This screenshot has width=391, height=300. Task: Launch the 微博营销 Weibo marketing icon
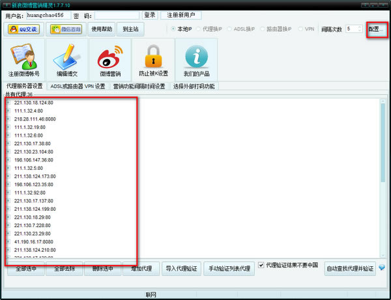point(110,60)
